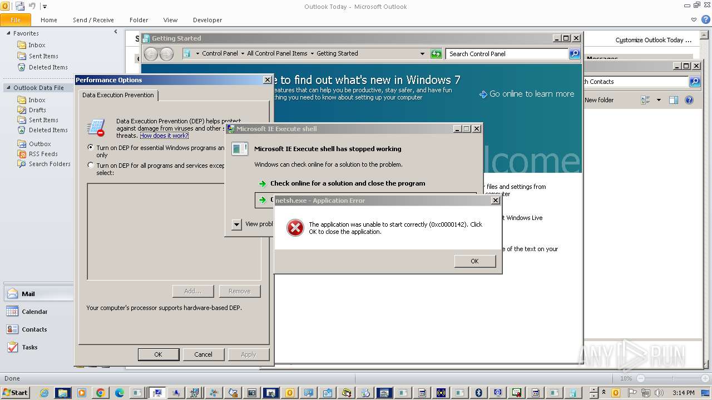
Task: Click in the Search Control Panel field
Action: 507,54
